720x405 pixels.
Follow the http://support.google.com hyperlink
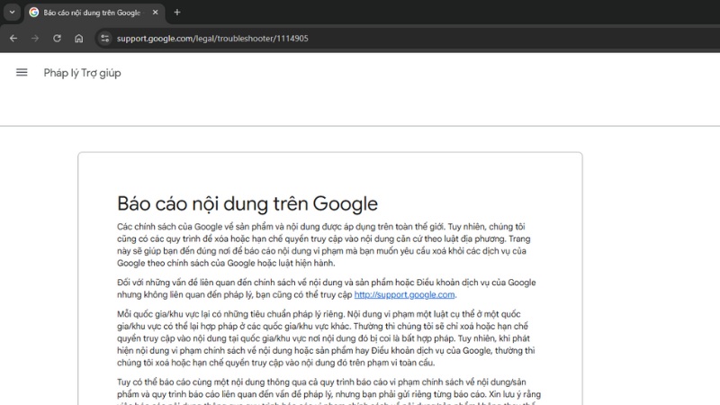click(404, 295)
